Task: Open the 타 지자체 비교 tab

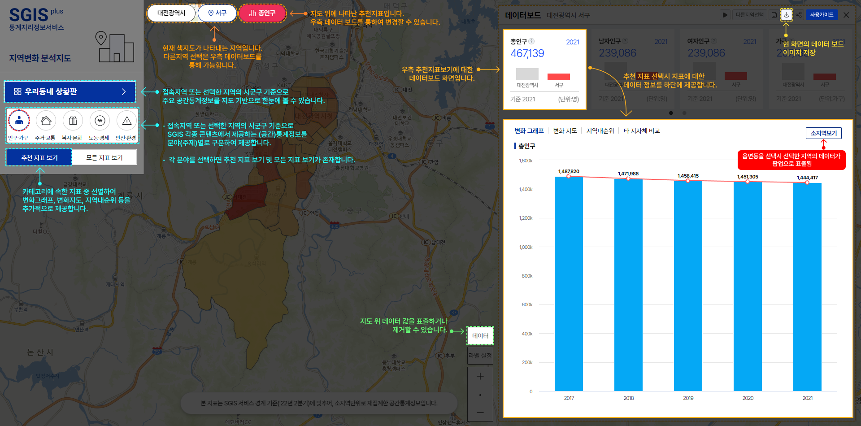Action: pos(641,131)
